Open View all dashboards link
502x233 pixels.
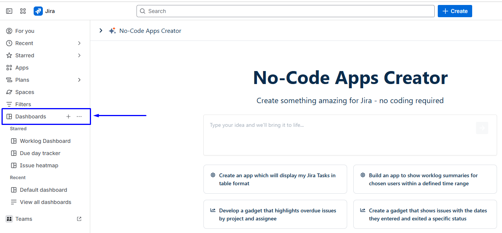pos(45,202)
